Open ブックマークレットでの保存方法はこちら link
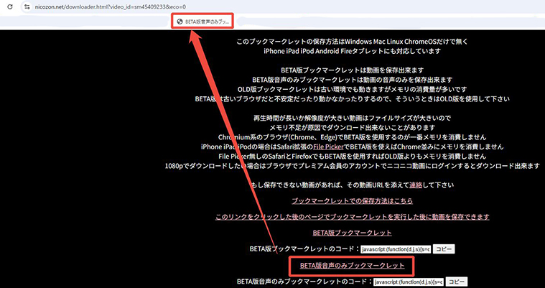Image resolution: width=545 pixels, height=288 pixels. pos(352,200)
